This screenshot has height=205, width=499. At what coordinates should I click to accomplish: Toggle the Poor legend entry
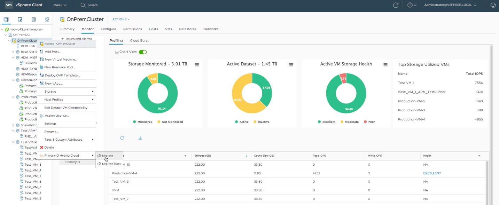point(369,122)
